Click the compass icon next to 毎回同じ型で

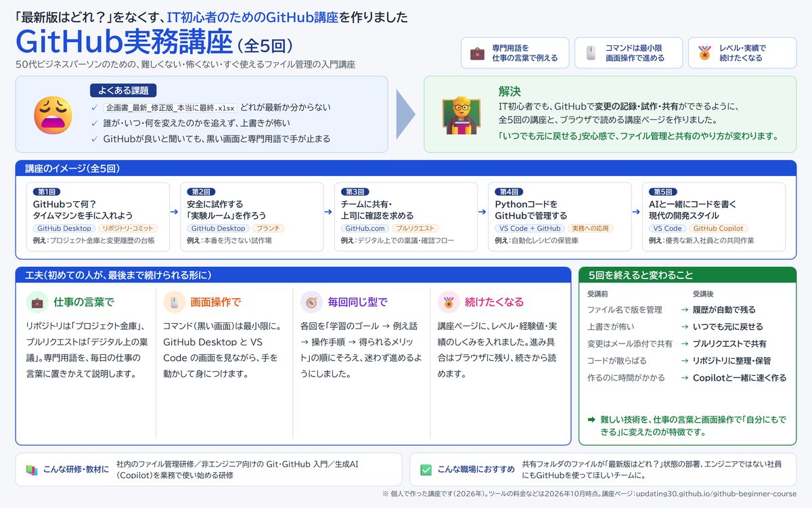(x=311, y=301)
